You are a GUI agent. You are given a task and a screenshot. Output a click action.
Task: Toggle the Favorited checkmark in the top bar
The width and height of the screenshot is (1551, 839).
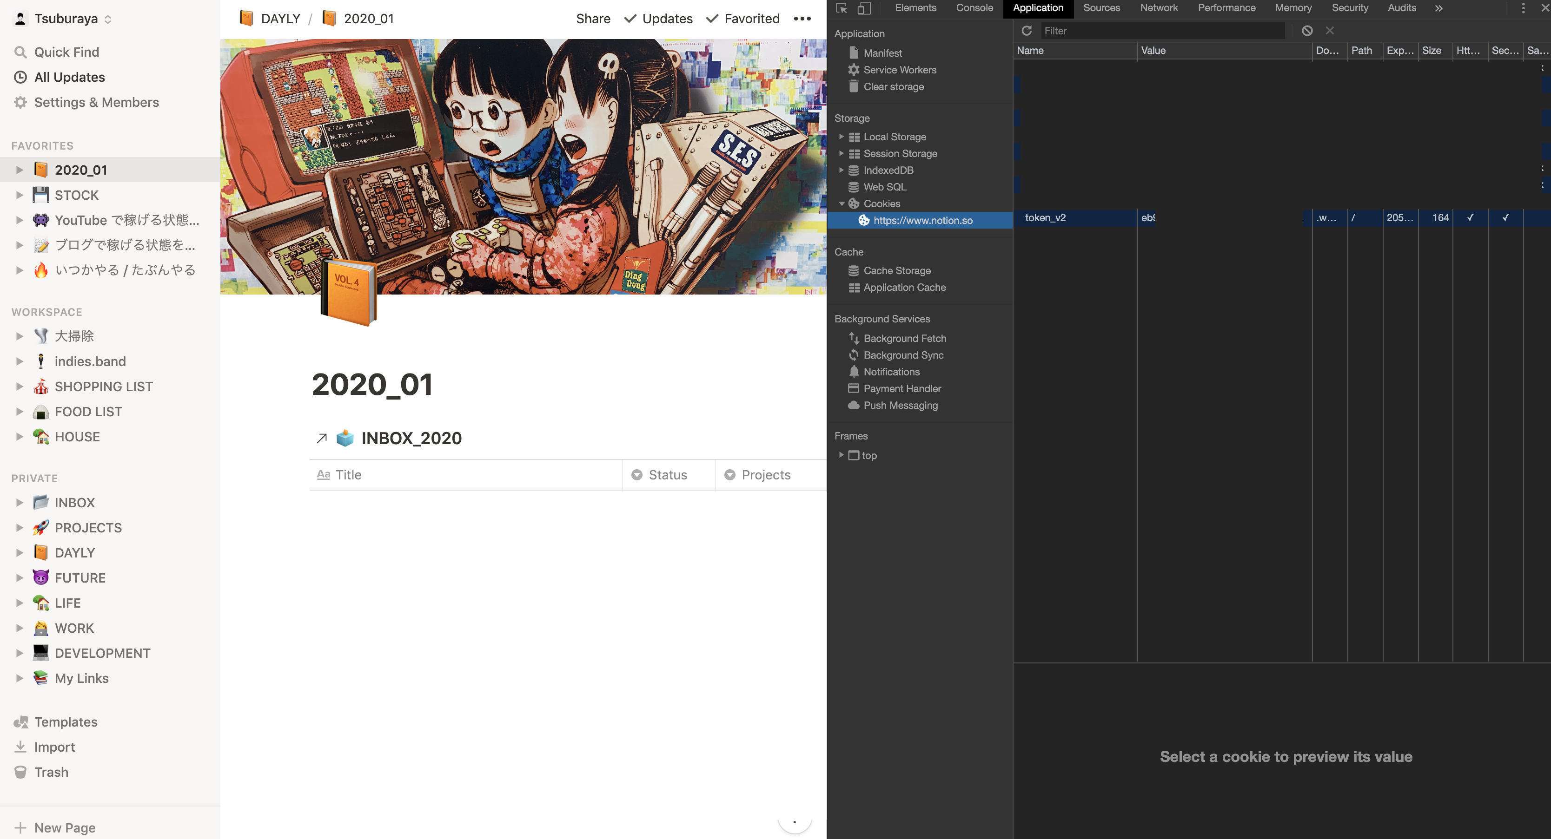[712, 19]
